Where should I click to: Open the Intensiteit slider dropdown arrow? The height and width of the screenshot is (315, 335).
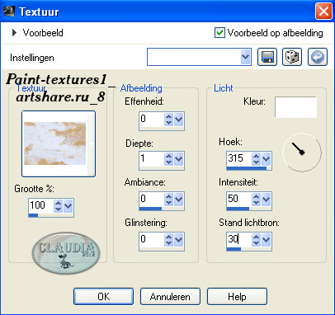pyautogui.click(x=266, y=200)
